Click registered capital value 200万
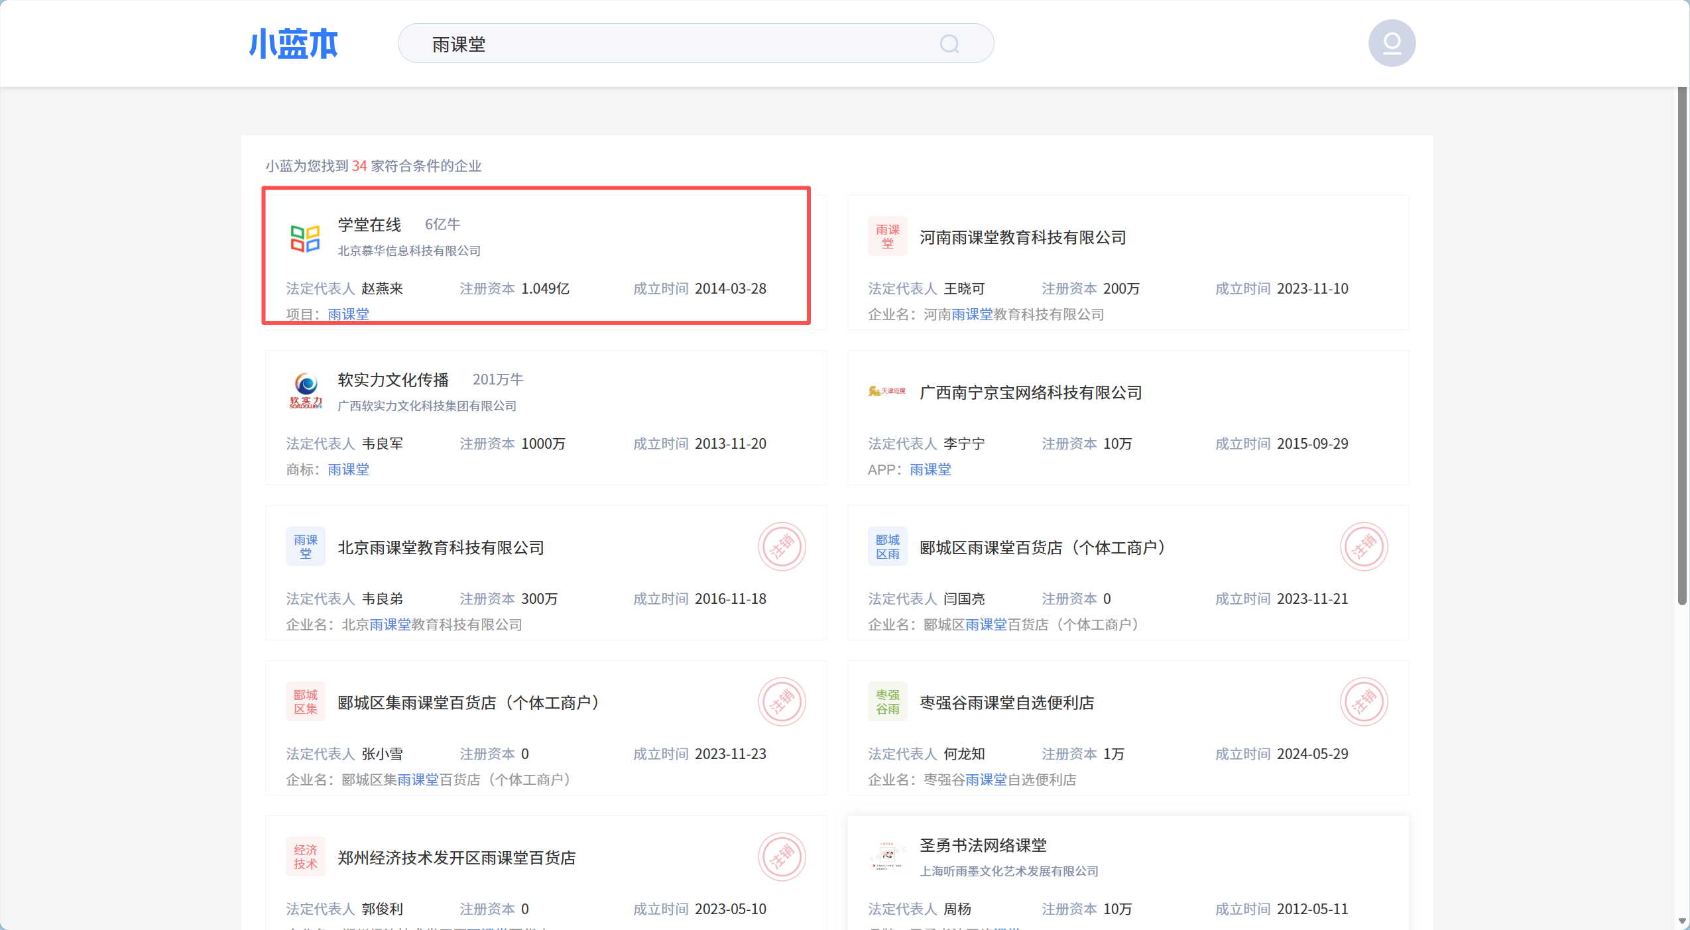This screenshot has height=930, width=1690. [x=1122, y=288]
